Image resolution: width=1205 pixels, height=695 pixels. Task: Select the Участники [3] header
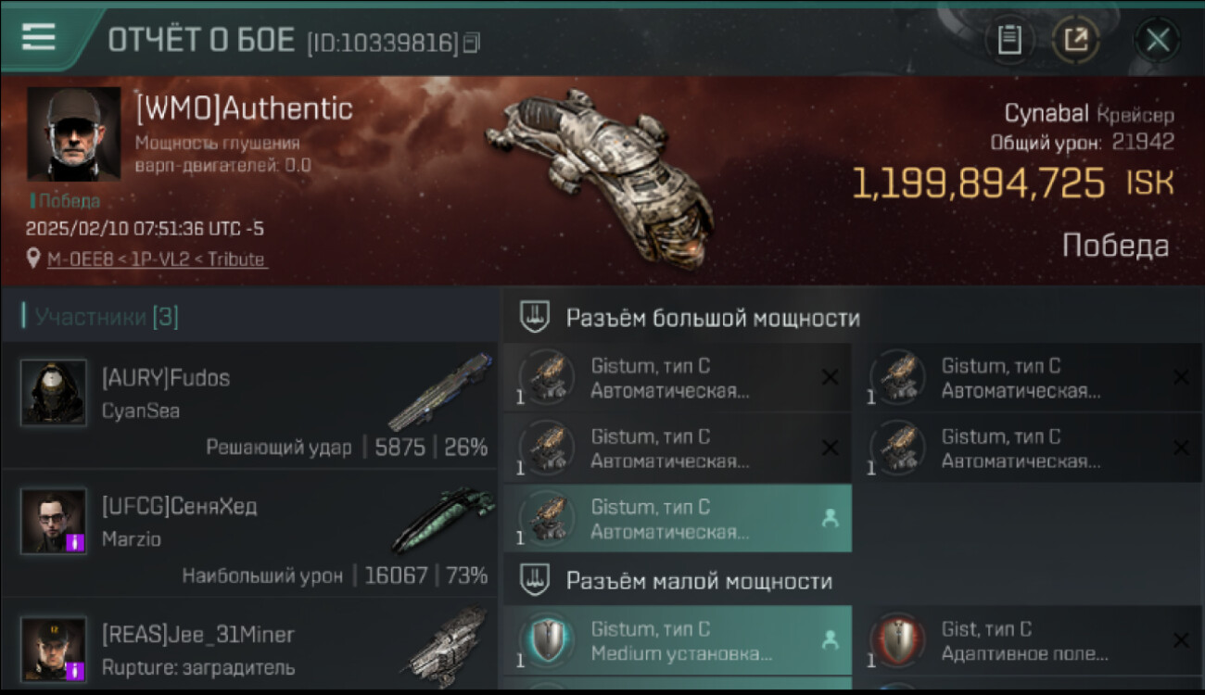[107, 317]
